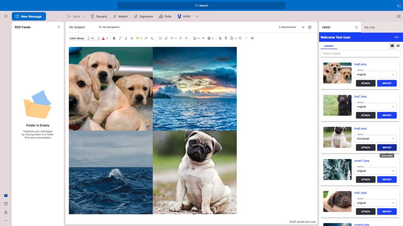Screen dimensions: 403x226
Task: Open the People icon in sidebar
Action: pyautogui.click(x=6, y=212)
